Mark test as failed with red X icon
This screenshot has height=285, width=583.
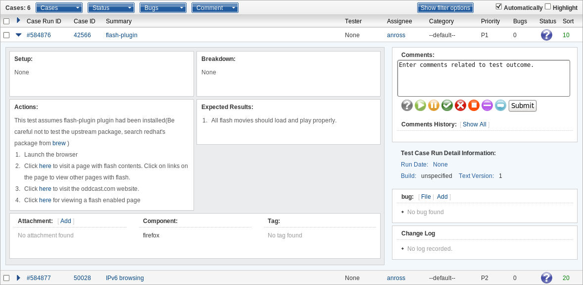coord(460,105)
